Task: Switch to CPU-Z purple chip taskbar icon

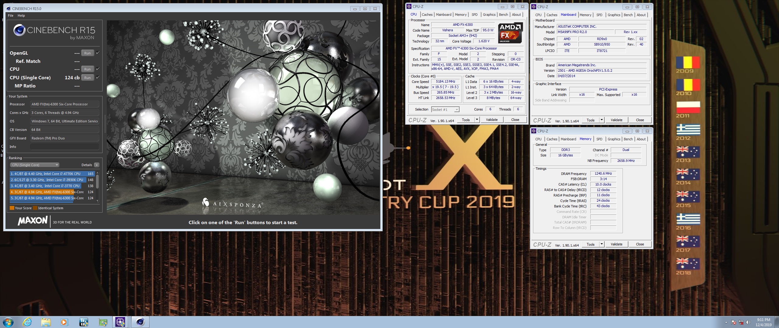Action: [121, 322]
